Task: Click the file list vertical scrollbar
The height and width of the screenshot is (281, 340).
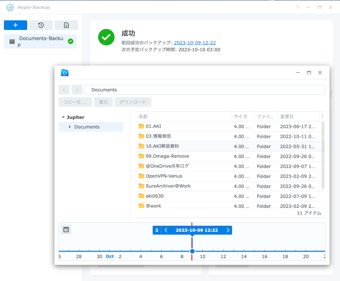Action: coord(323,155)
